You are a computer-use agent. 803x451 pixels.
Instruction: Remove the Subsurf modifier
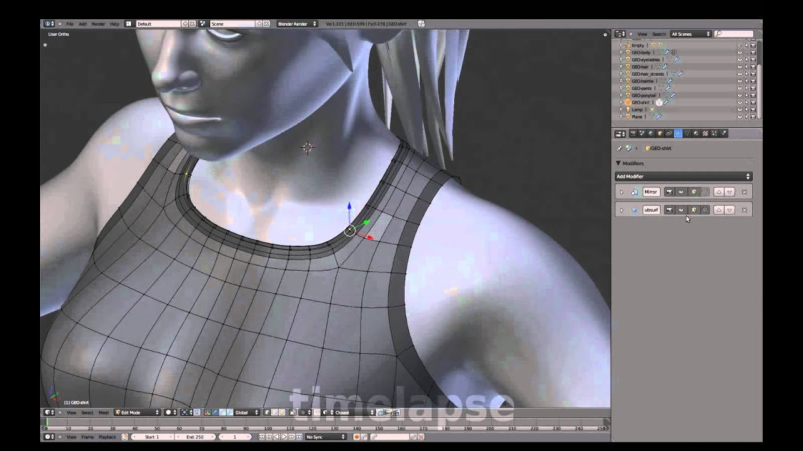[744, 210]
